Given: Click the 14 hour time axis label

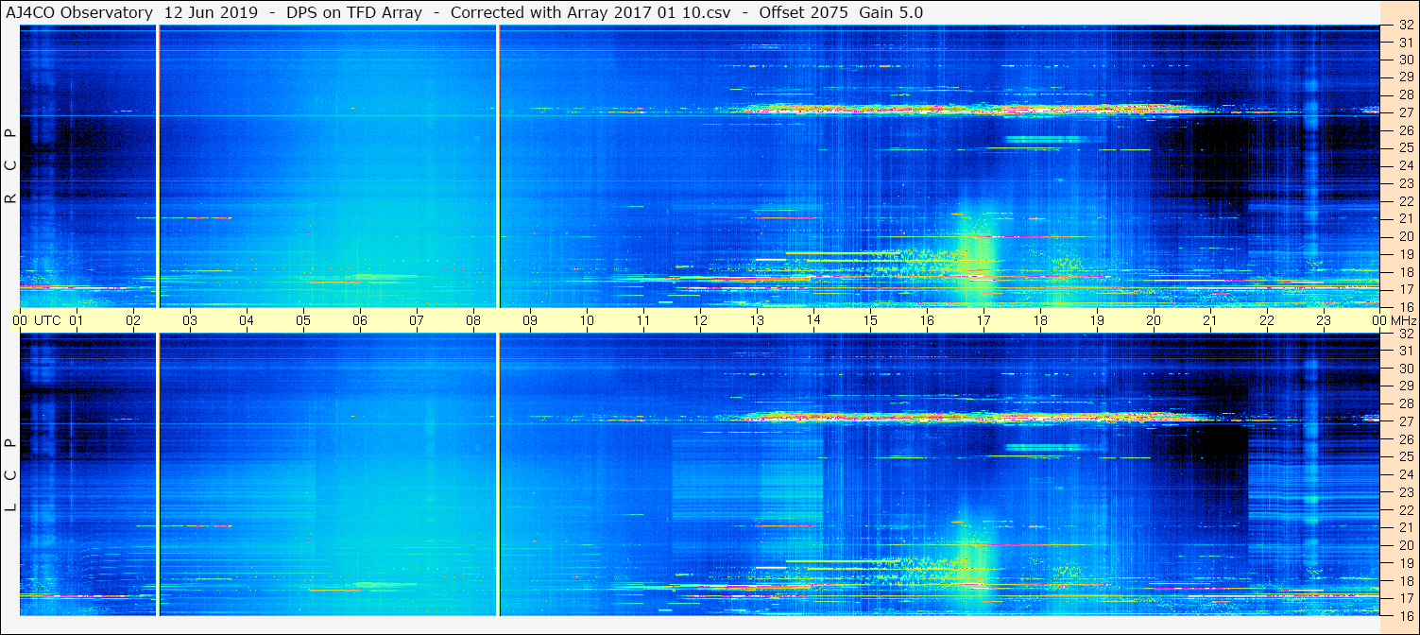Looking at the screenshot, I should (813, 320).
